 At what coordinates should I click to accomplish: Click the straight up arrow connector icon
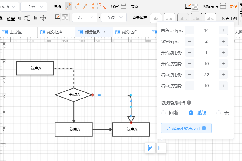(93, 5)
